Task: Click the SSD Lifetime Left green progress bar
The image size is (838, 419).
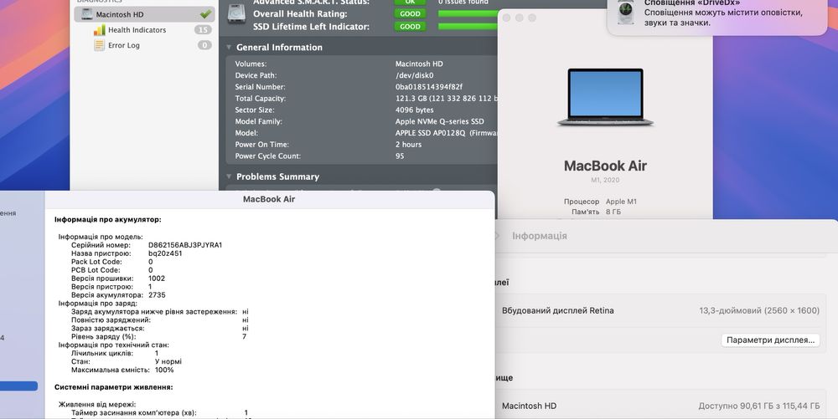Action: click(x=468, y=27)
